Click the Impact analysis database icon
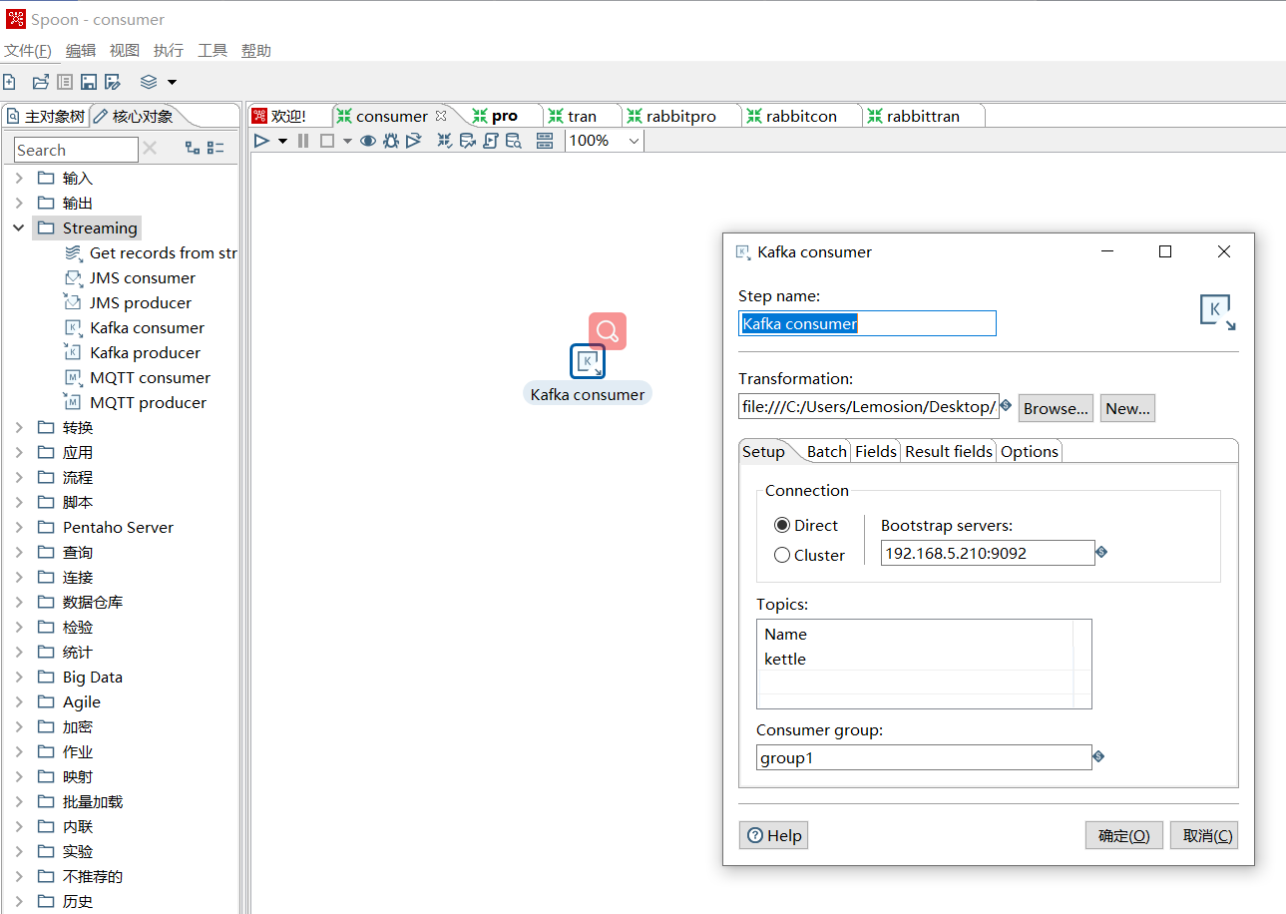This screenshot has width=1286, height=914. tap(467, 141)
